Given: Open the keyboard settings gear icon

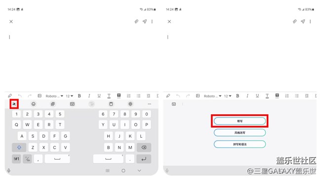Looking at the screenshot, I should point(130,104).
